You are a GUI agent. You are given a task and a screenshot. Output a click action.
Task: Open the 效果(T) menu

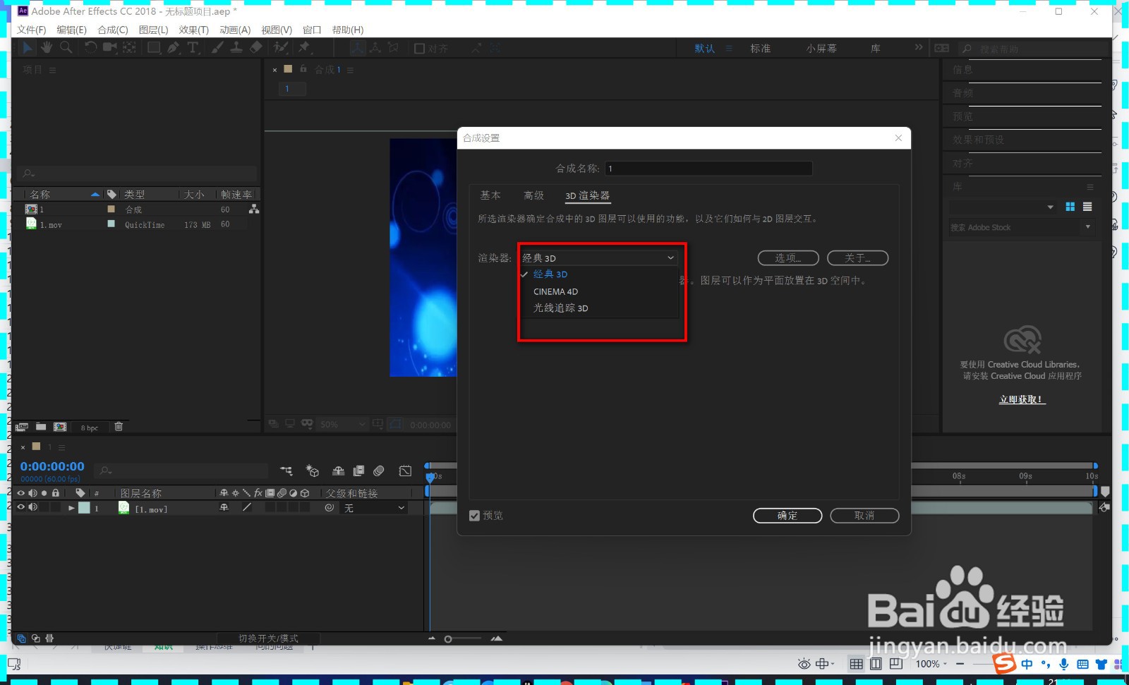tap(193, 30)
